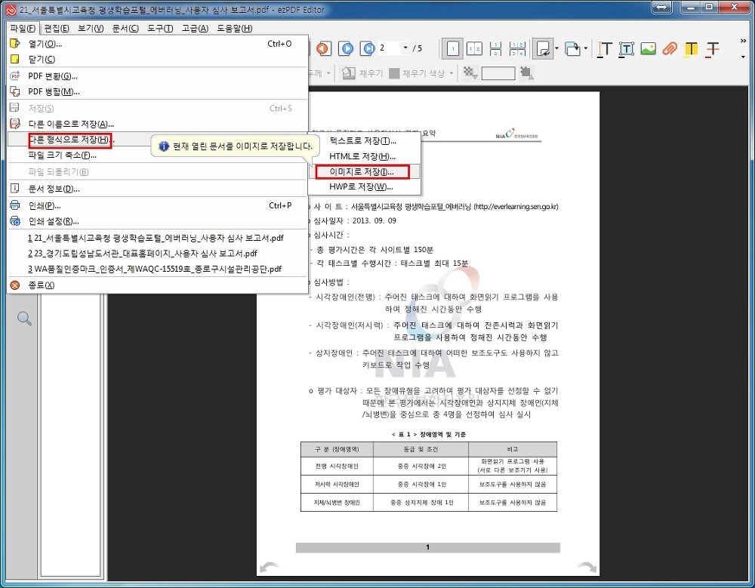Choose 인쇄(P)... to print
The height and width of the screenshot is (588, 755).
tap(158, 205)
